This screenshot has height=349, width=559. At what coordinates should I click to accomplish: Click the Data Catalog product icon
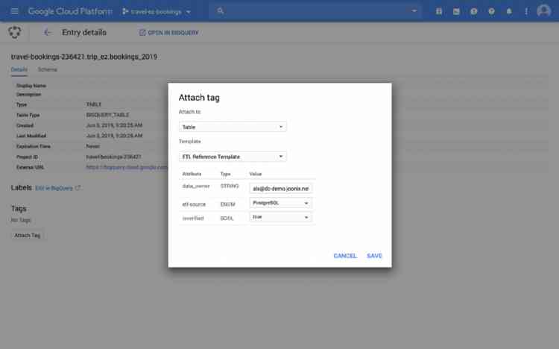15,32
